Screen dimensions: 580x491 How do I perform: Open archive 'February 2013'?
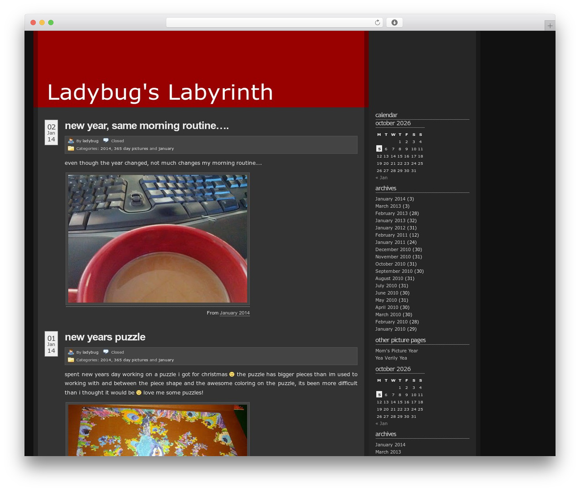391,213
